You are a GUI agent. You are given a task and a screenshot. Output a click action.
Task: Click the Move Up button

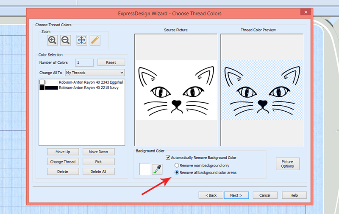(x=63, y=152)
